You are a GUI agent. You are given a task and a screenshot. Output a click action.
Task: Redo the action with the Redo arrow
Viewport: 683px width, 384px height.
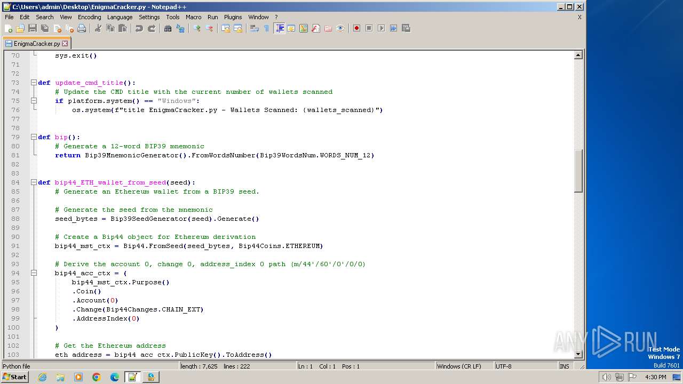tap(152, 28)
